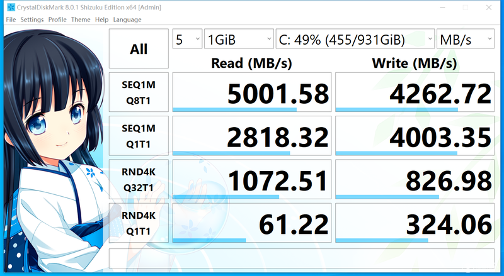
Task: Open the Help menu
Action: 101,19
